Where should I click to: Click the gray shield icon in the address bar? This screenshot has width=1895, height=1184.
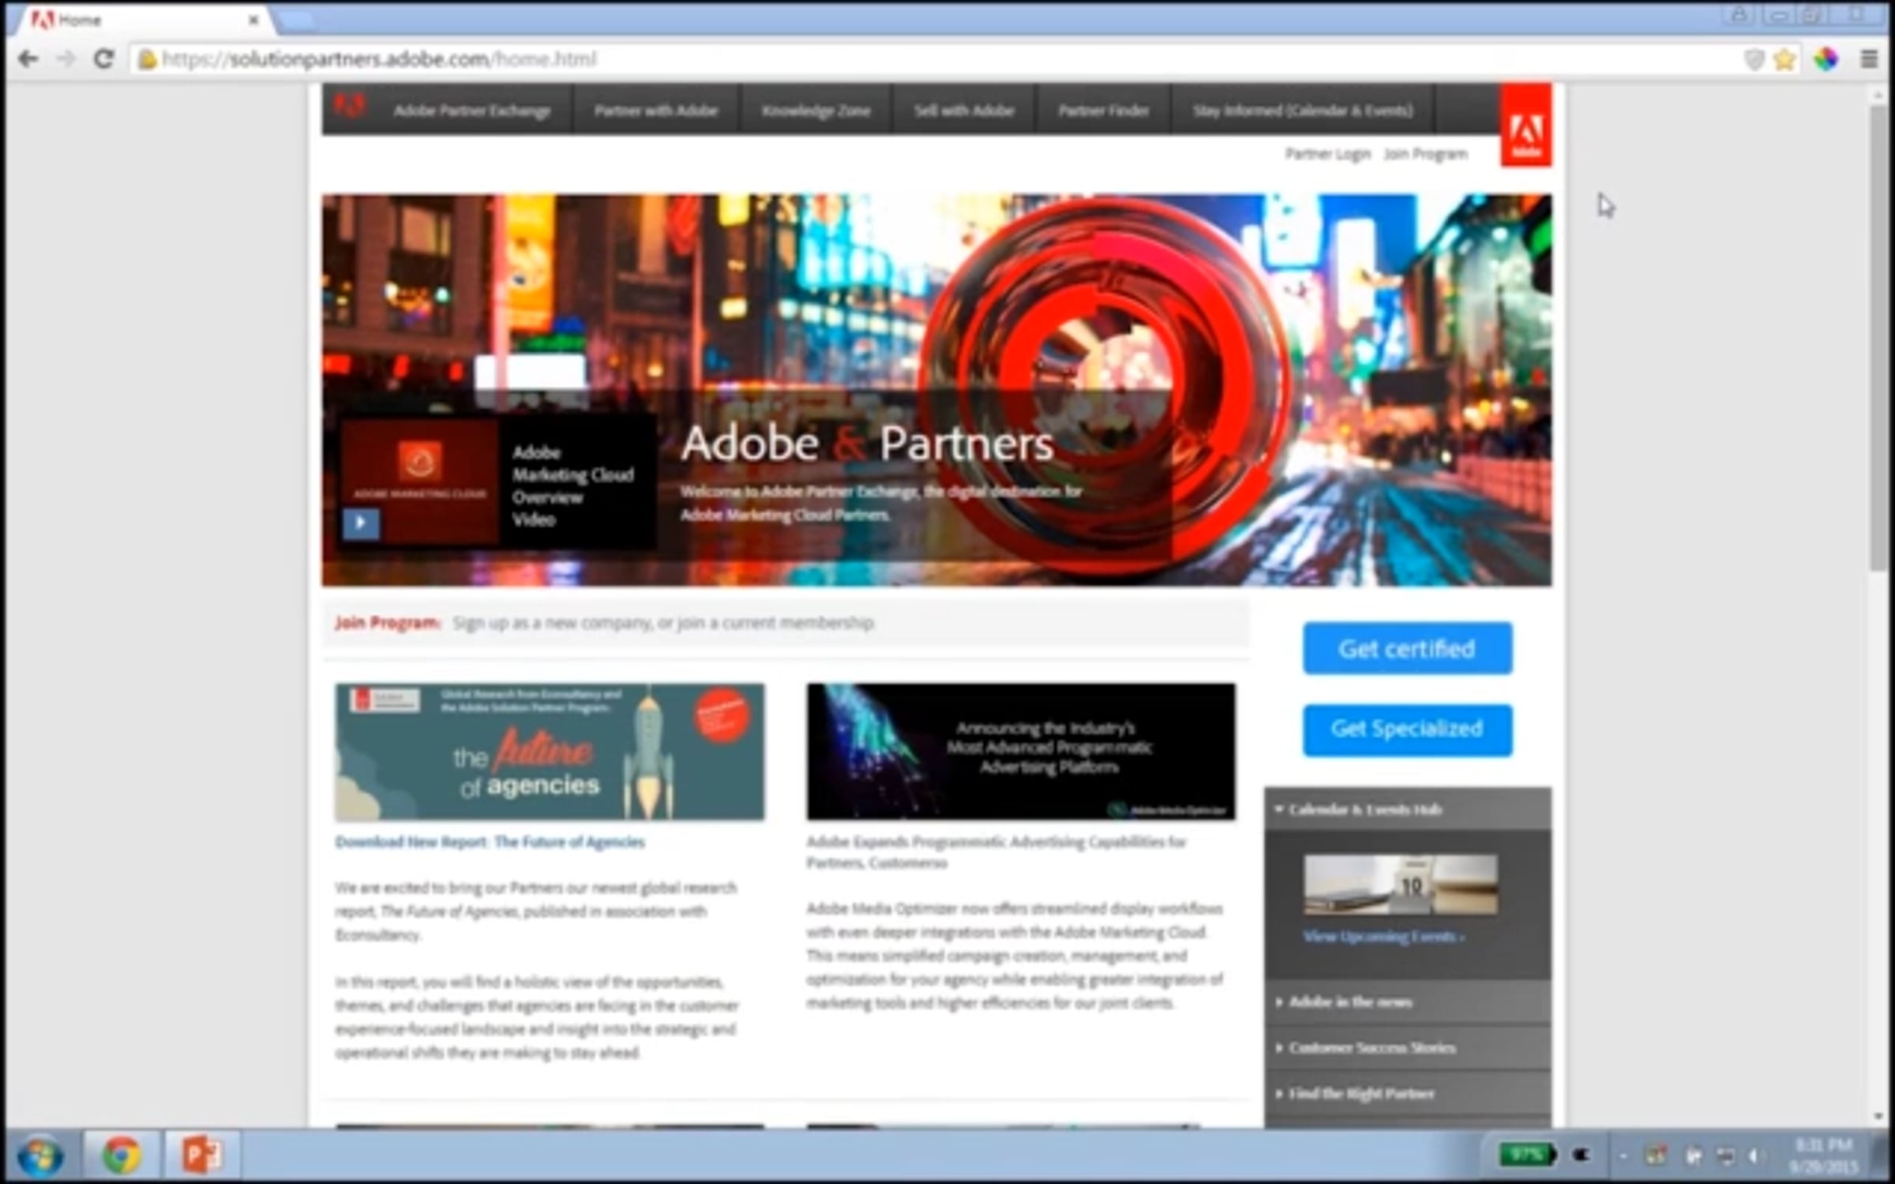(x=1754, y=59)
